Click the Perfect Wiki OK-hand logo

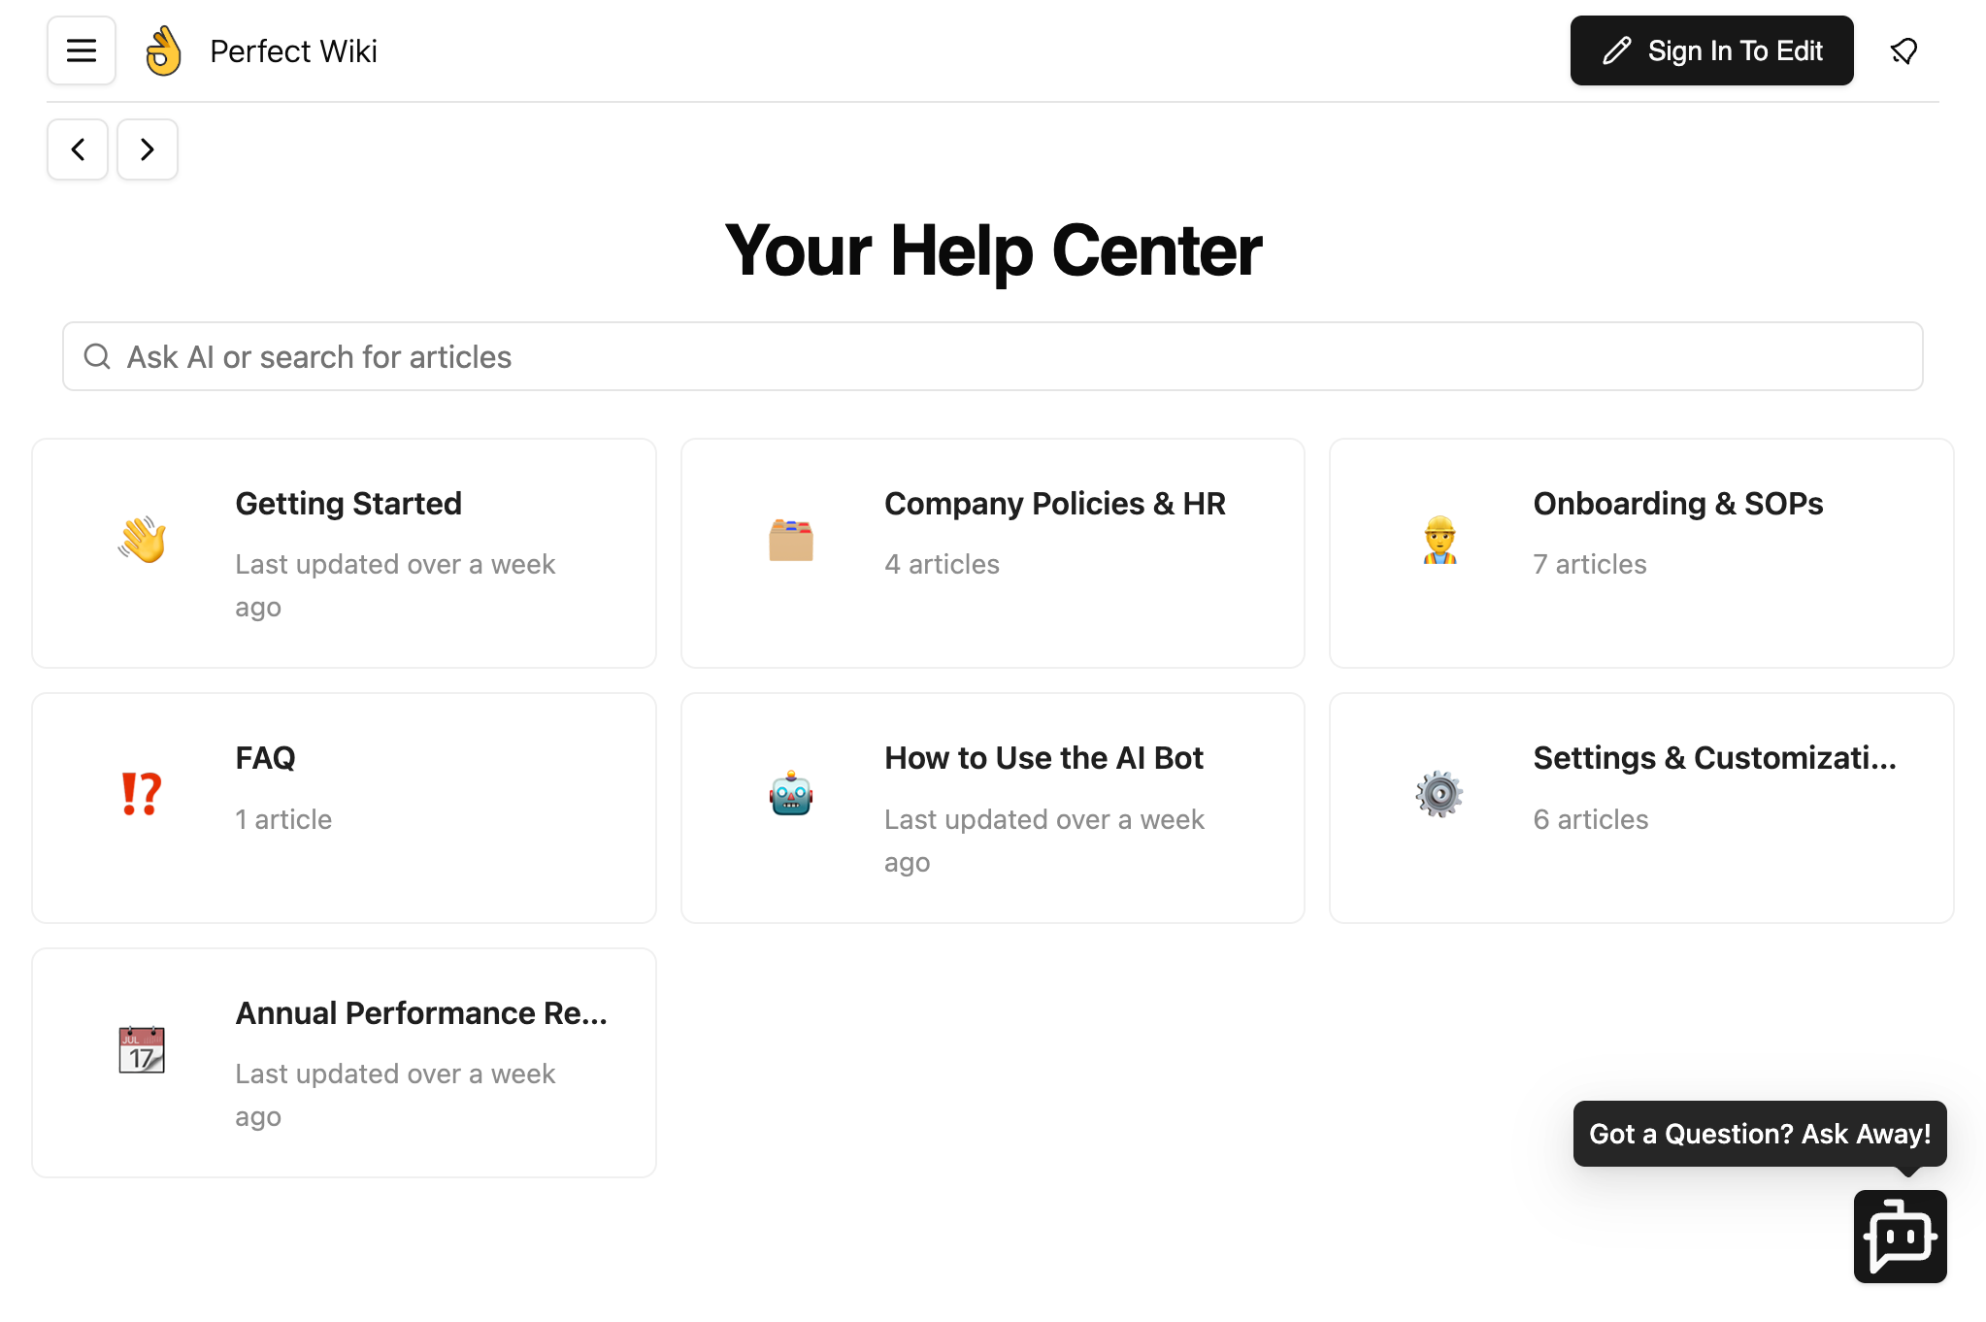coord(163,50)
